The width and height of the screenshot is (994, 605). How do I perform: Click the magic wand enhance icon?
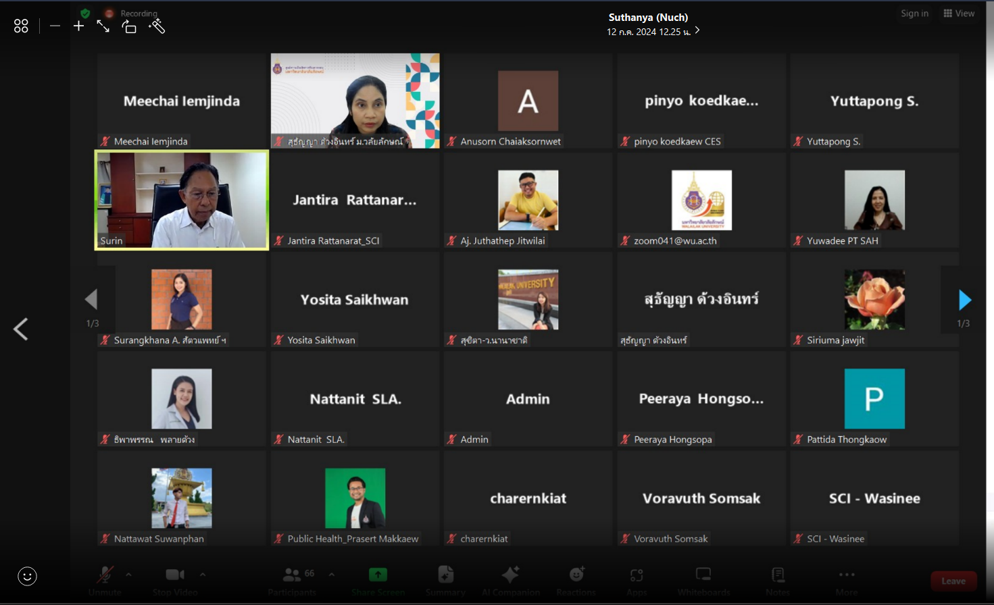click(x=157, y=26)
